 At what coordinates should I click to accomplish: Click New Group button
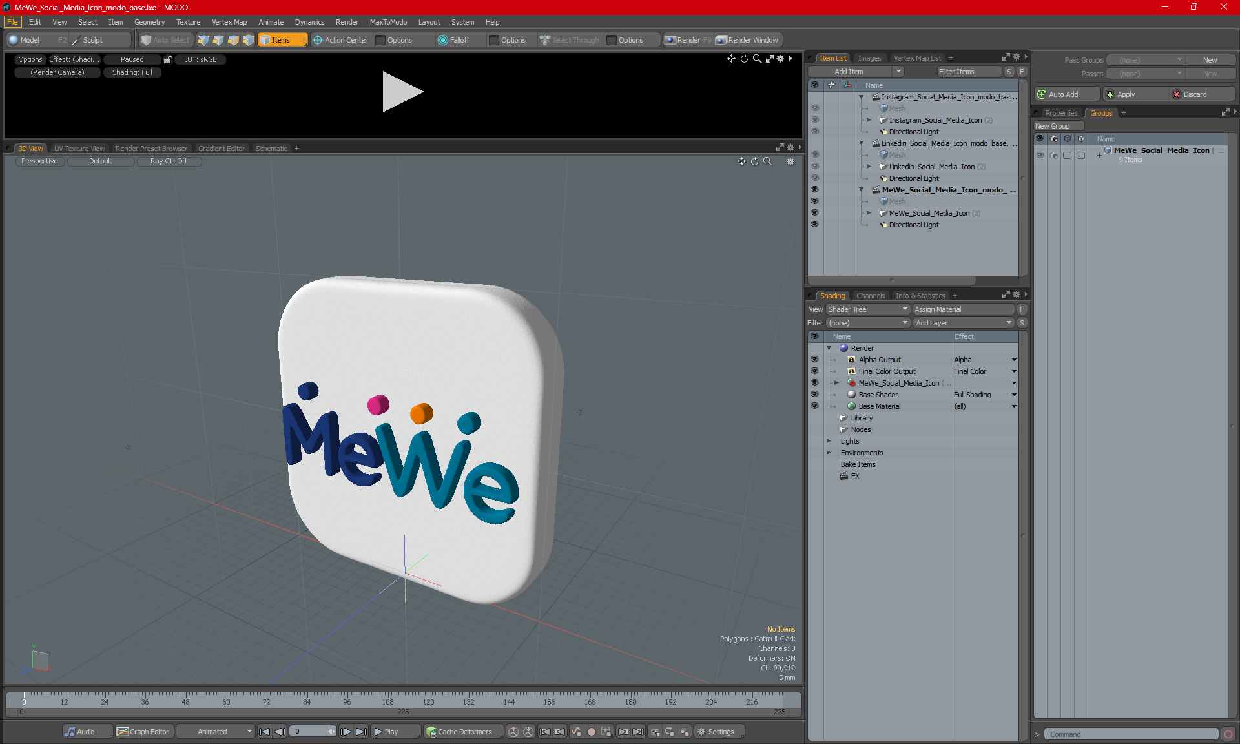tap(1058, 126)
